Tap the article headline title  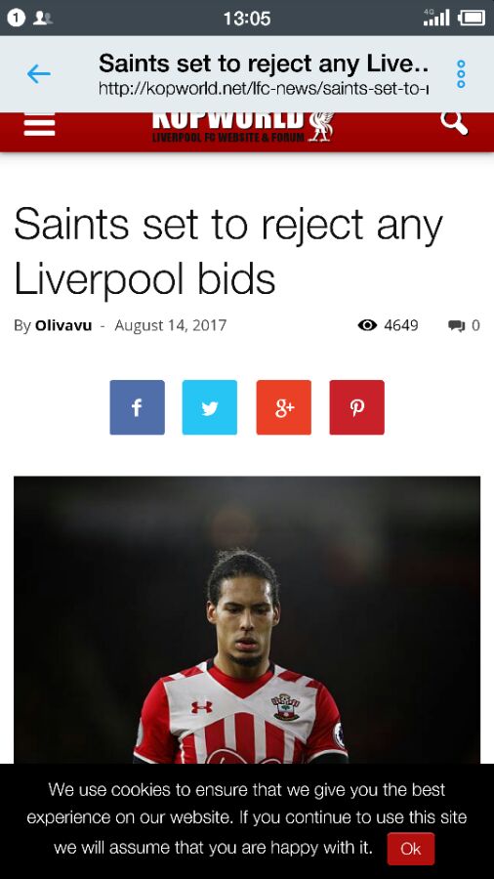tap(228, 251)
